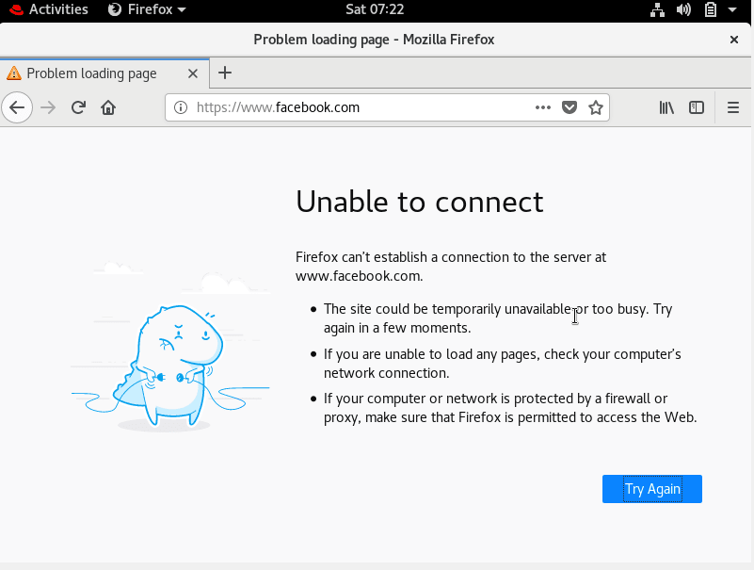This screenshot has height=570, width=754.
Task: Bookmark this page with star icon
Action: coord(596,107)
